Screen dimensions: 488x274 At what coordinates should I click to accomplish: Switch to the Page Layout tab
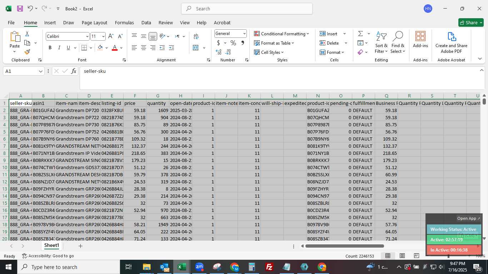94,22
